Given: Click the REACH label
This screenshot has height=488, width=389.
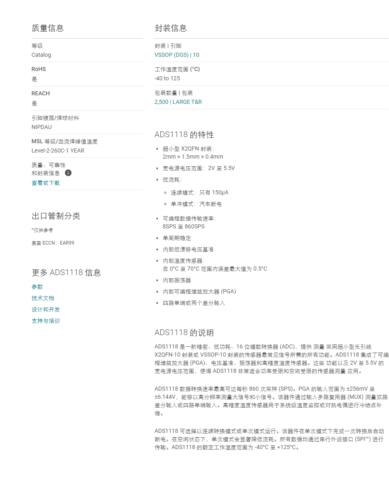Looking at the screenshot, I should [x=41, y=93].
